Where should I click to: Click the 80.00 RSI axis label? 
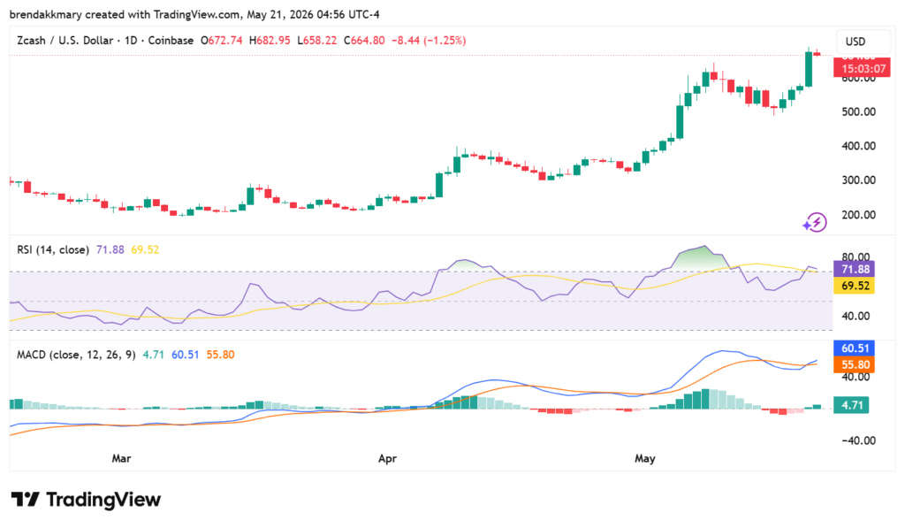click(x=856, y=256)
